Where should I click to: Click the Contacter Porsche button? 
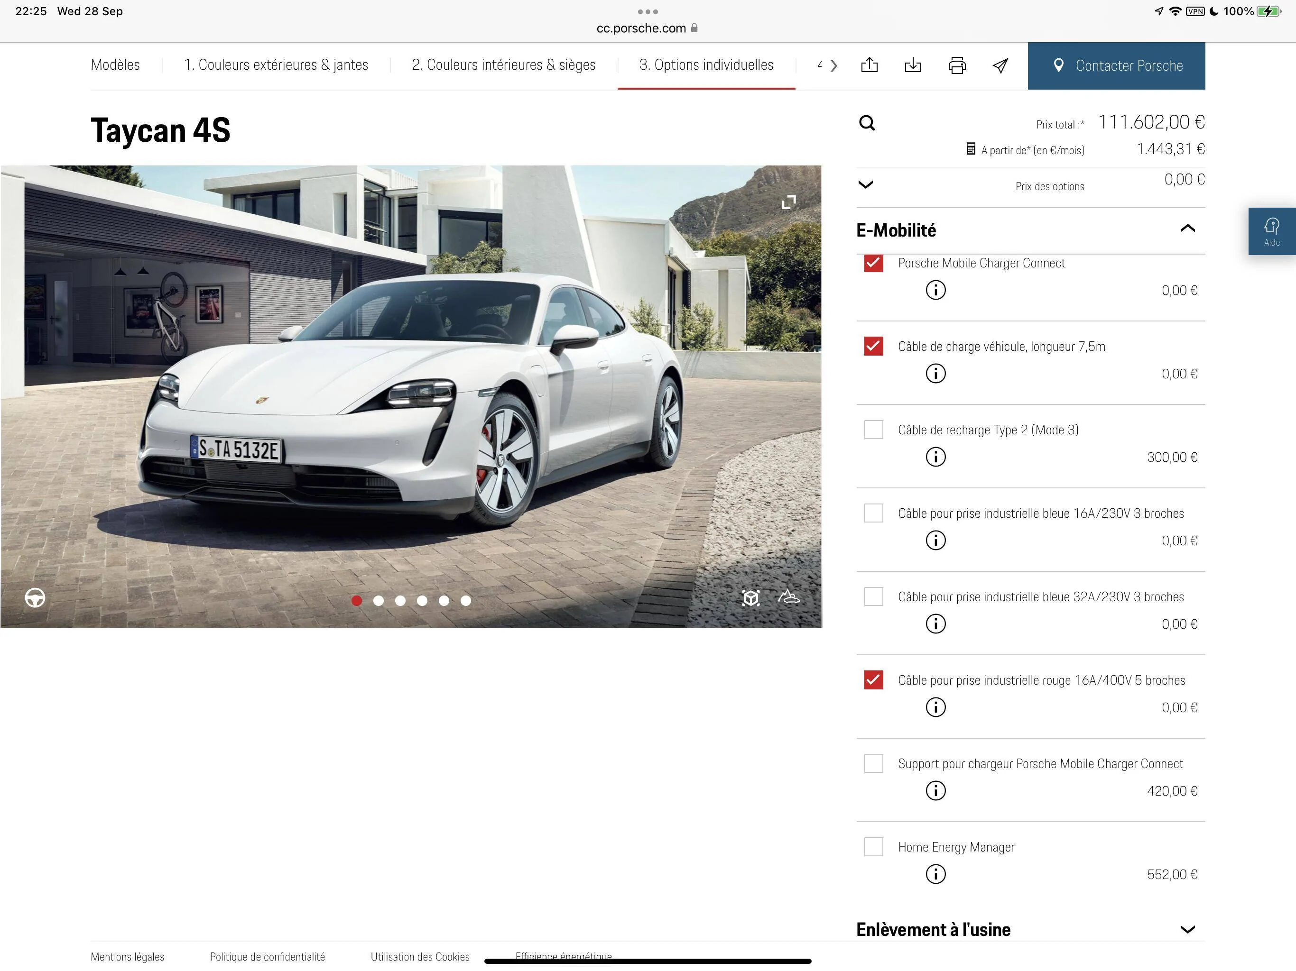[x=1116, y=65]
